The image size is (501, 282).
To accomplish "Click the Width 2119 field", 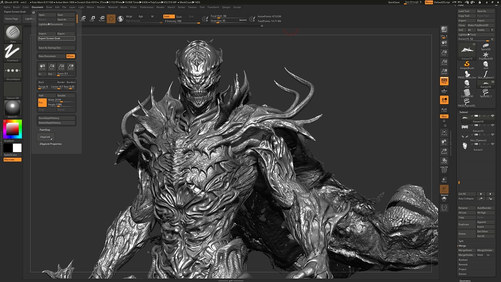I will click(x=61, y=100).
